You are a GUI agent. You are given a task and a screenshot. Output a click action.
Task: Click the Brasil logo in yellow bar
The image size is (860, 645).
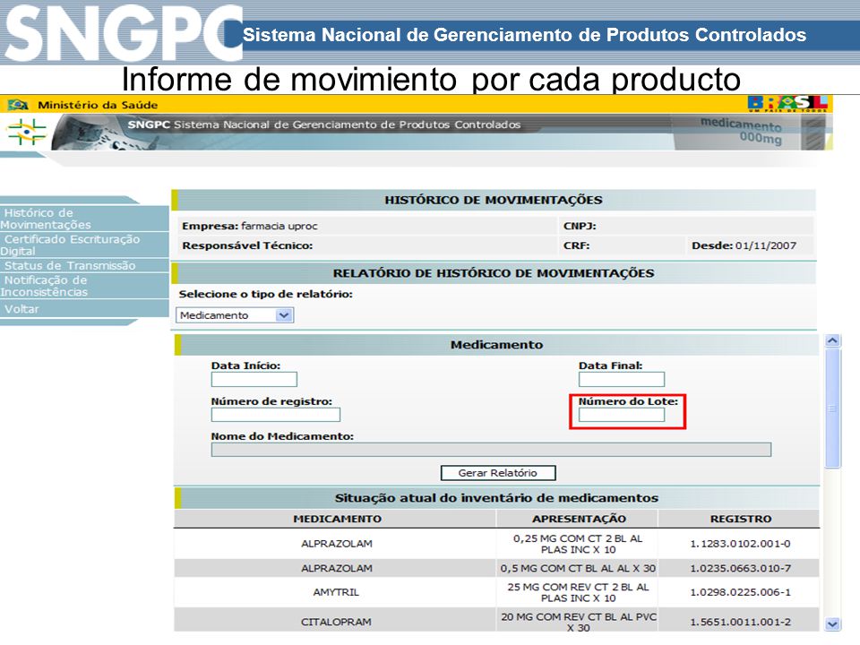click(787, 102)
